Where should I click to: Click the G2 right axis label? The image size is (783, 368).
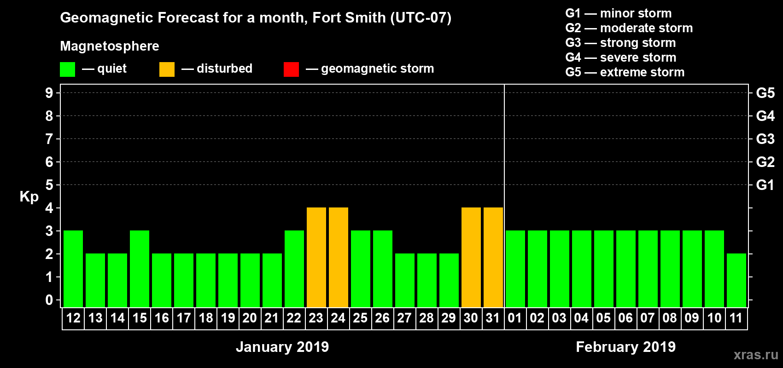[x=765, y=162]
